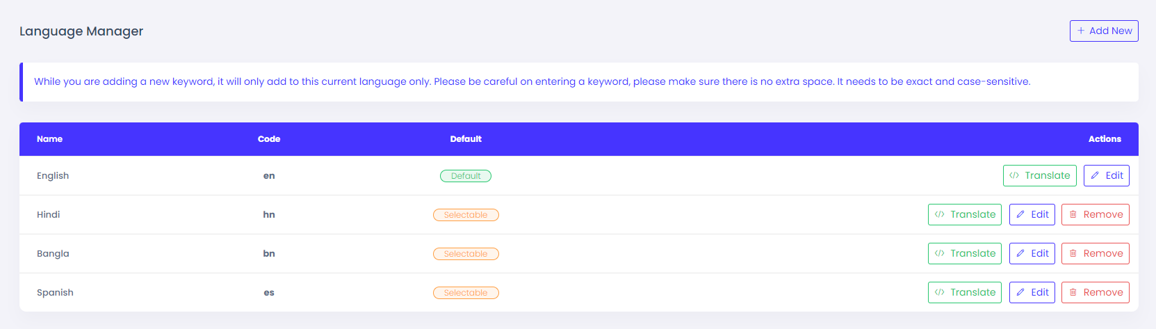The height and width of the screenshot is (329, 1156).
Task: Click the trash icon in Spanish row
Action: click(1073, 292)
